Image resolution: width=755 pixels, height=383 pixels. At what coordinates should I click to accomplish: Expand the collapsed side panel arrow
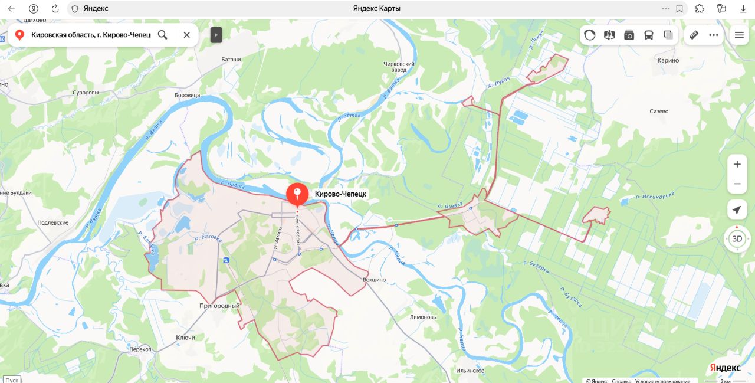click(216, 35)
